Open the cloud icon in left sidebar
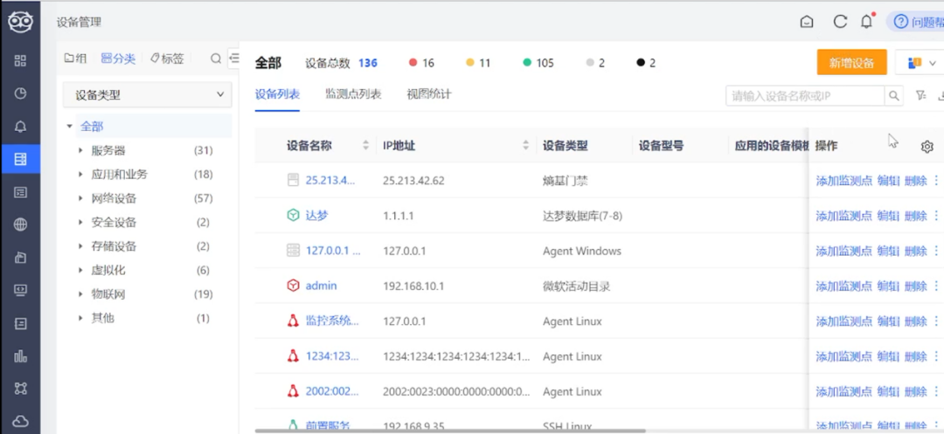Image resolution: width=944 pixels, height=434 pixels. coord(20,420)
